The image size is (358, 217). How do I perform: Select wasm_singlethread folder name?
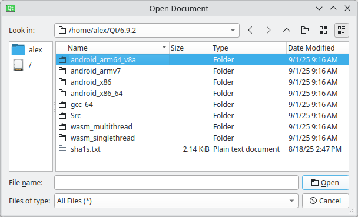tap(102, 138)
